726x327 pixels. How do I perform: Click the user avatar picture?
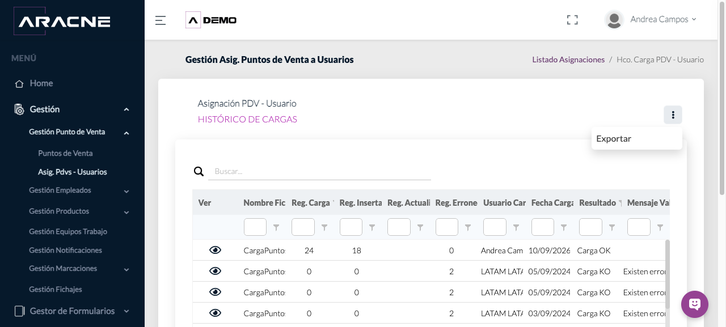614,20
